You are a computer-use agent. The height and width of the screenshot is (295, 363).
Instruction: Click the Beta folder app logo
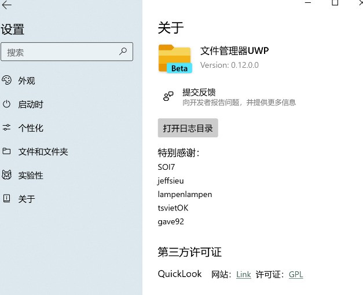[x=175, y=59]
